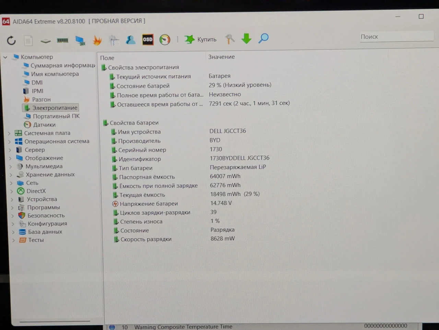The image size is (439, 330).
Task: Click the Refresh toolbar icon
Action: coord(11,40)
